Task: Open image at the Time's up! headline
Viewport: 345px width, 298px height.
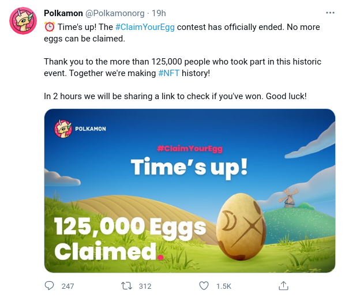Action: tap(189, 167)
